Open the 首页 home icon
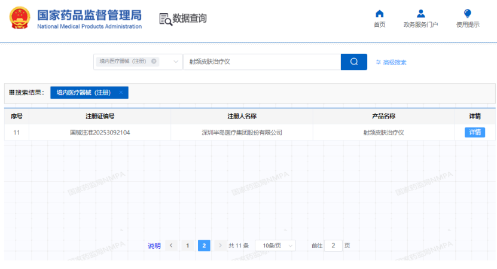This screenshot has width=497, height=269. pyautogui.click(x=379, y=14)
